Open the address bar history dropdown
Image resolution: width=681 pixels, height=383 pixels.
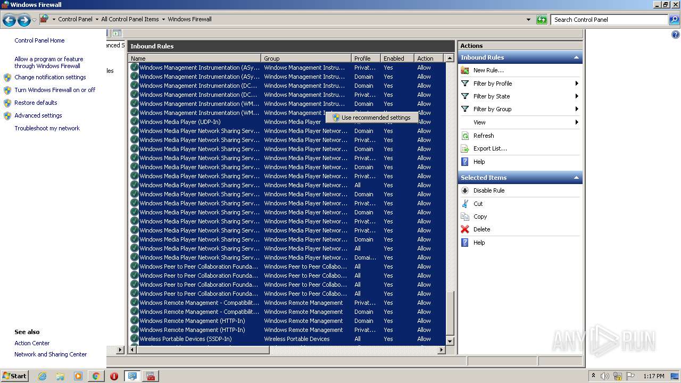528,20
